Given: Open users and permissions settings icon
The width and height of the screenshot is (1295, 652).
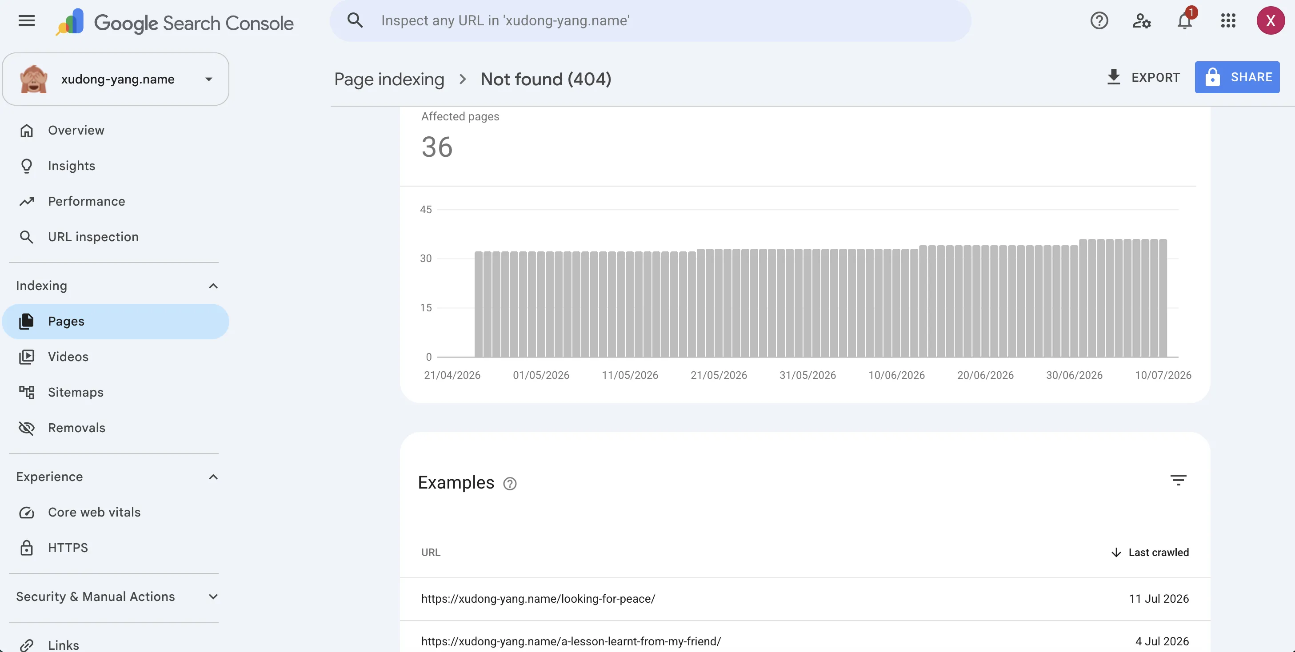Looking at the screenshot, I should tap(1142, 20).
